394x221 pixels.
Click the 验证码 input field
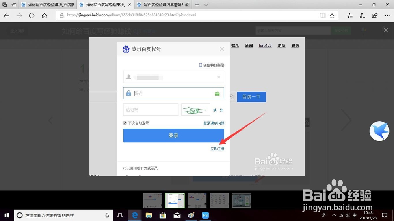click(151, 110)
